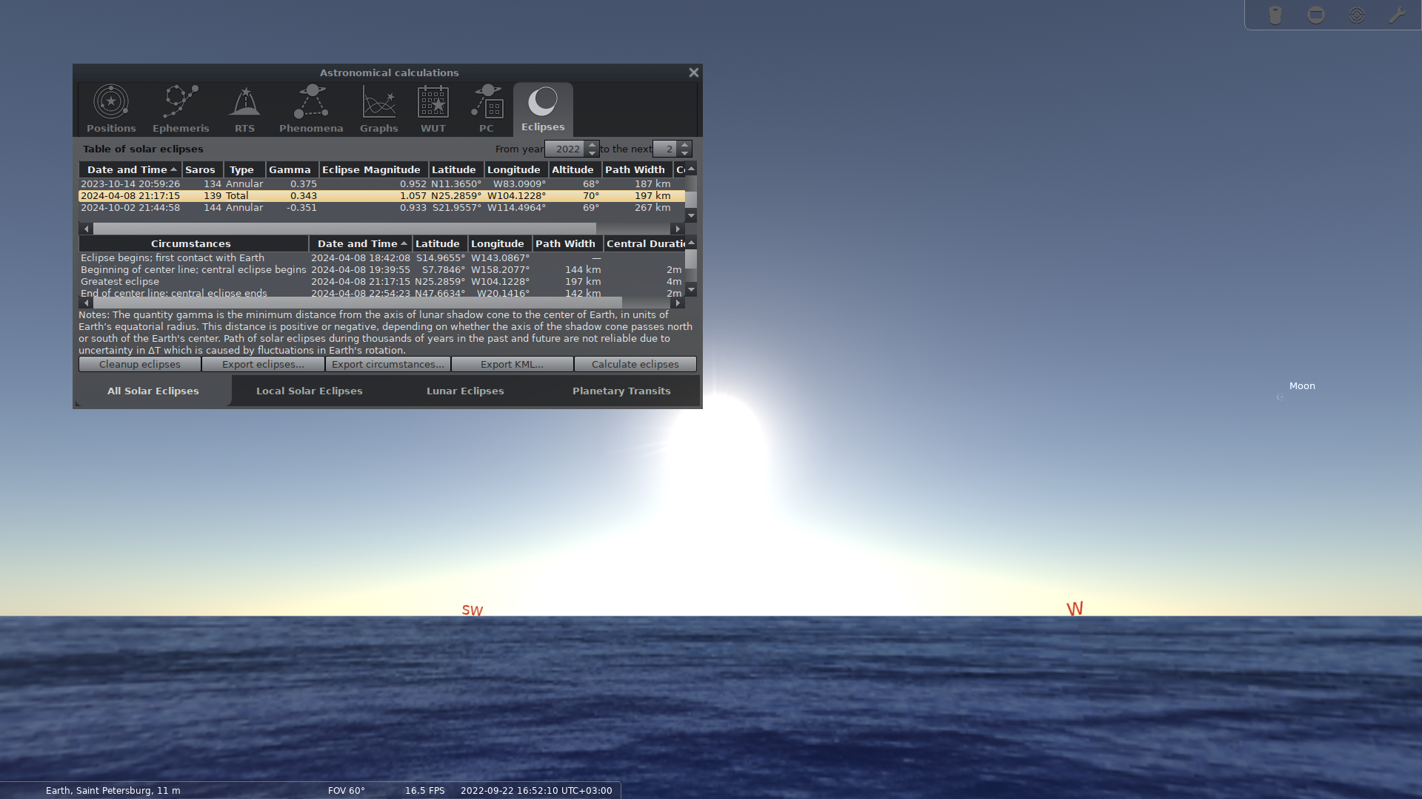Switch to the Planetary Transits tab
This screenshot has height=799, width=1422.
[x=621, y=391]
